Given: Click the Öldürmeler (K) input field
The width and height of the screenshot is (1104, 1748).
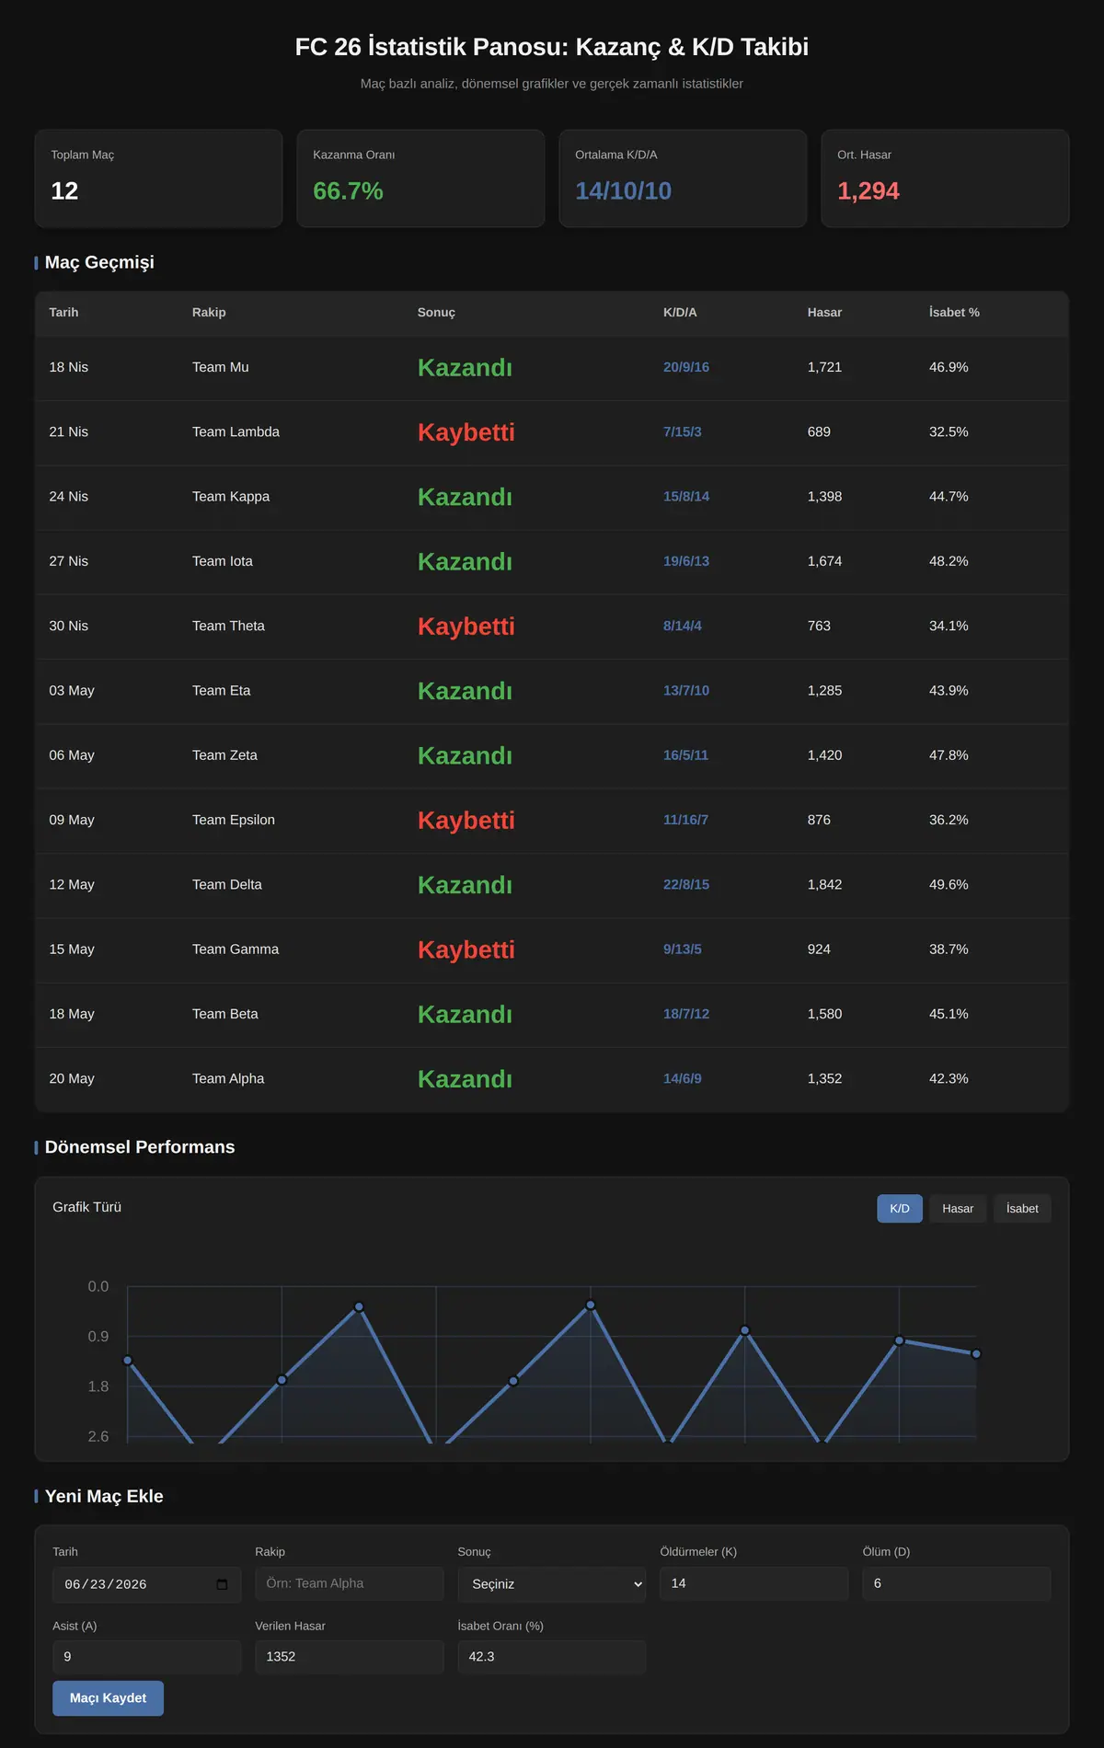Looking at the screenshot, I should [x=754, y=1583].
